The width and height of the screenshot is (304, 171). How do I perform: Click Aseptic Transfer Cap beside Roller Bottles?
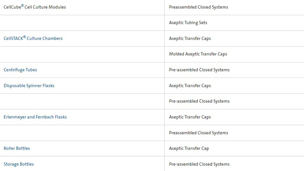pos(189,149)
